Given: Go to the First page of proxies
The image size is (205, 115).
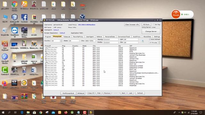Looking at the screenshot, I should pyautogui.click(x=99, y=93).
